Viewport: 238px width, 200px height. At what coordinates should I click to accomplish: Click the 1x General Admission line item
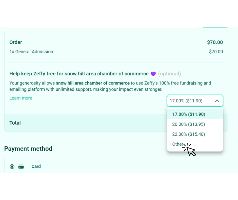(31, 52)
